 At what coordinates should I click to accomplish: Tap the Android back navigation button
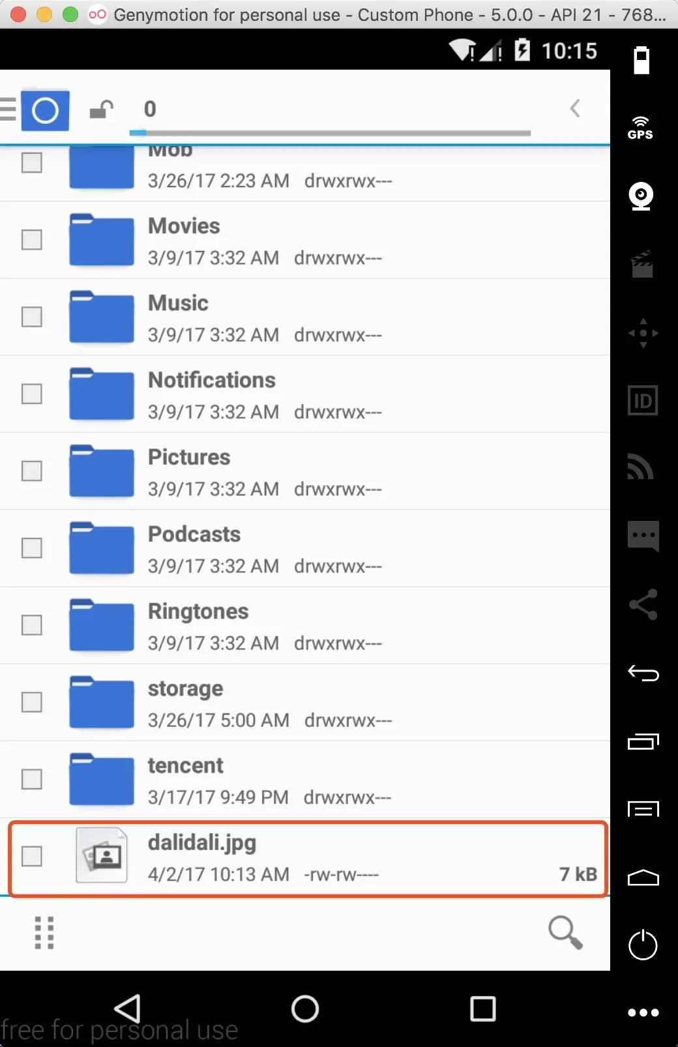coord(128,1009)
